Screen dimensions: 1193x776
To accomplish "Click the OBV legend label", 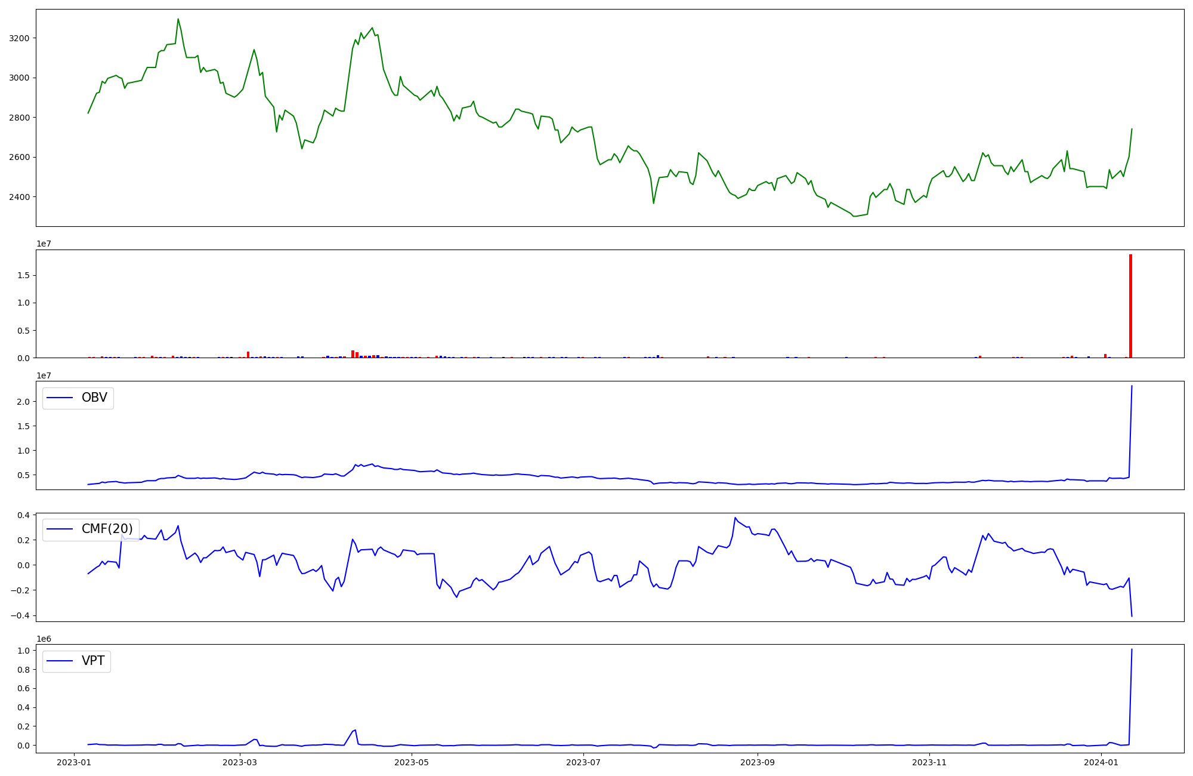I will pos(94,398).
